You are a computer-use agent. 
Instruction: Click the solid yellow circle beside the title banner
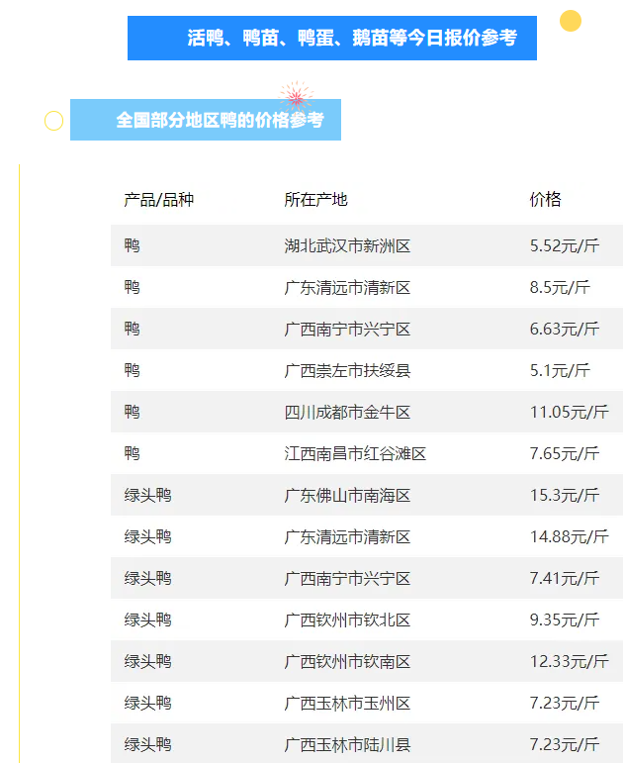(x=570, y=21)
